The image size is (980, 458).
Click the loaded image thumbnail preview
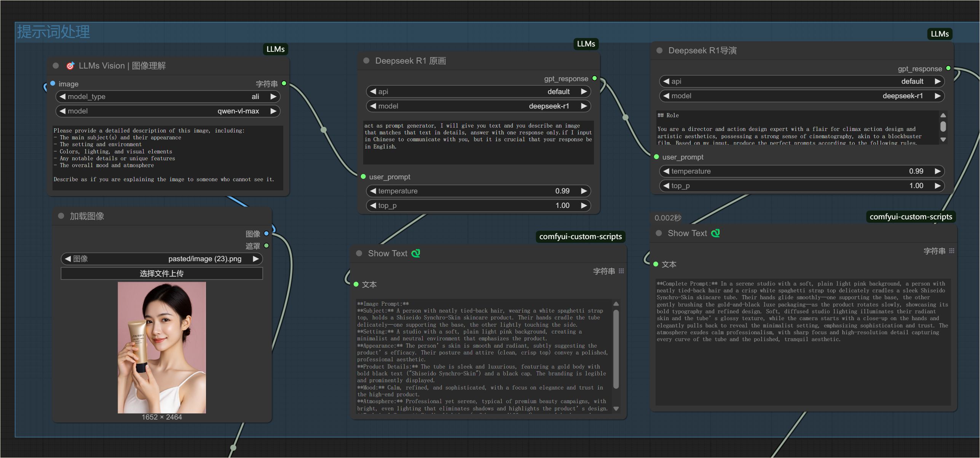click(162, 347)
